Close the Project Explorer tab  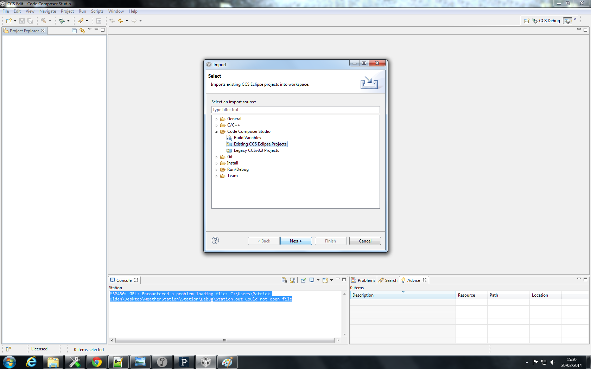[x=43, y=31]
